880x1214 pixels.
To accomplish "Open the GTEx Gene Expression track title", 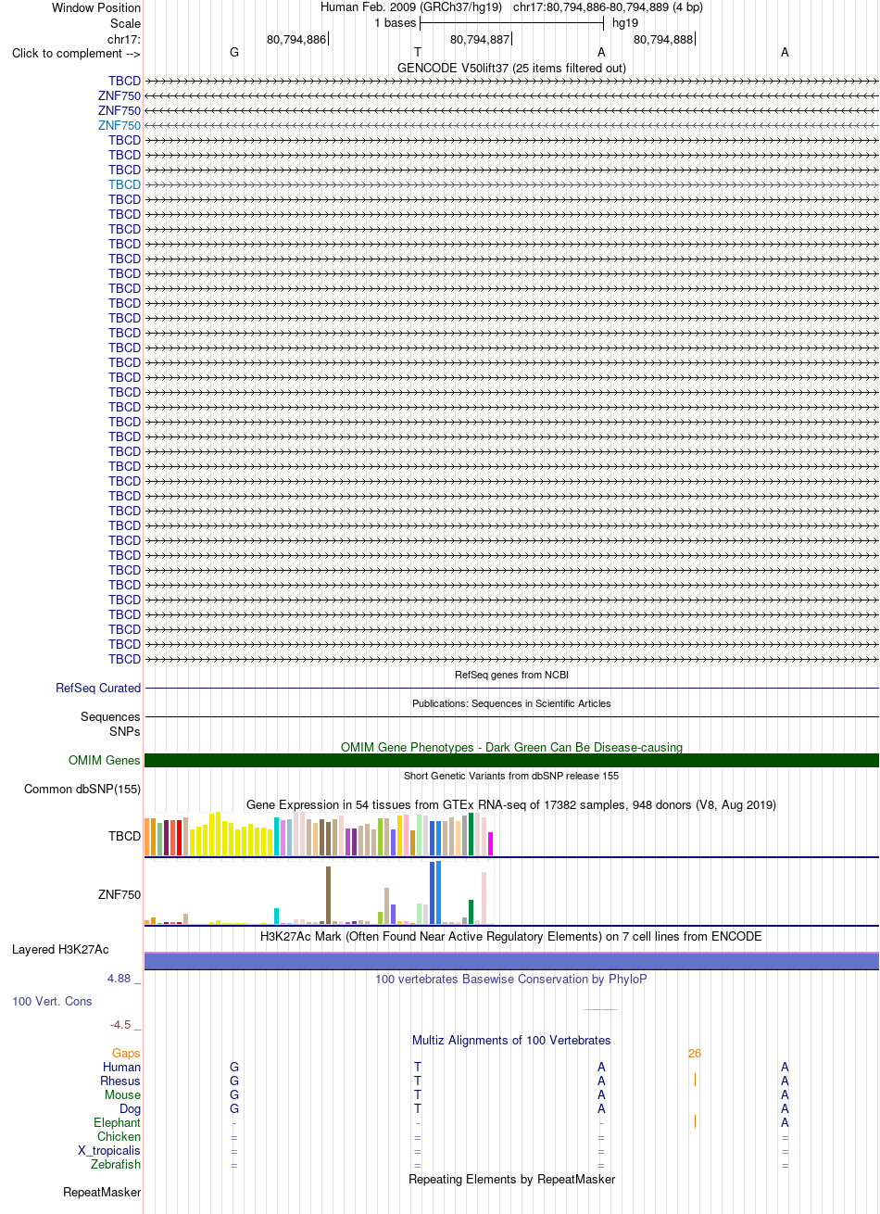I will click(511, 804).
